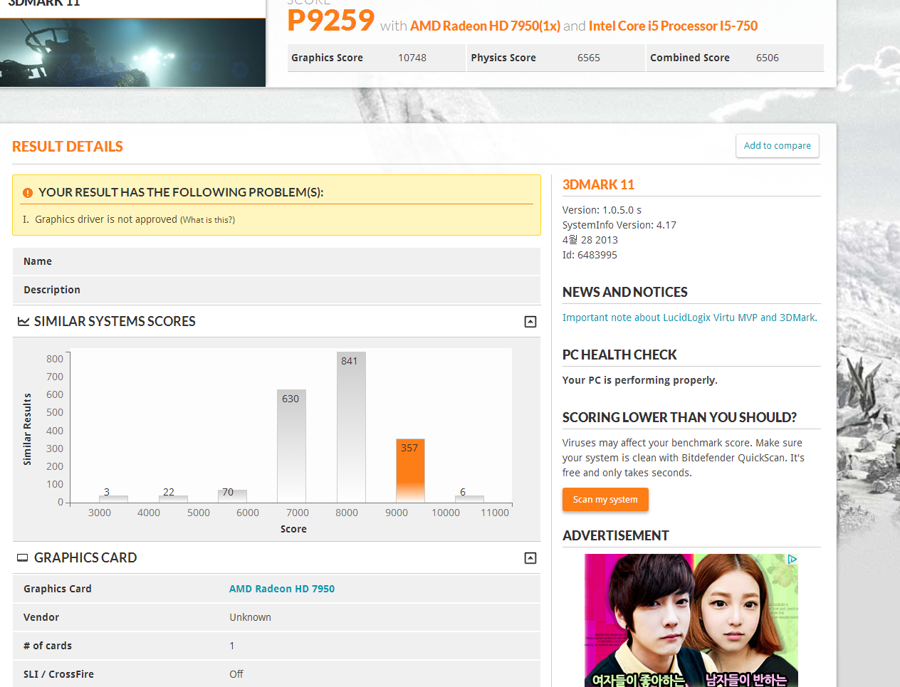Open the LucidLogix Virtu MVP notice link

pos(689,318)
